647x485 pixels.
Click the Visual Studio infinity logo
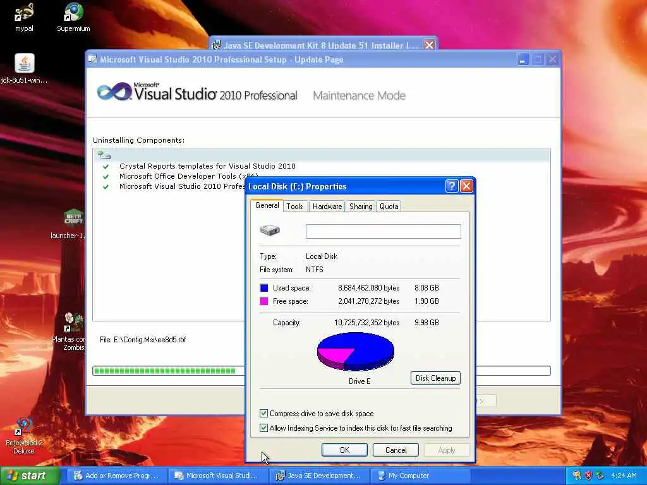coord(114,92)
